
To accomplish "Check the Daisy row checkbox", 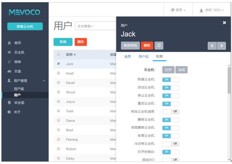I will coord(59,158).
